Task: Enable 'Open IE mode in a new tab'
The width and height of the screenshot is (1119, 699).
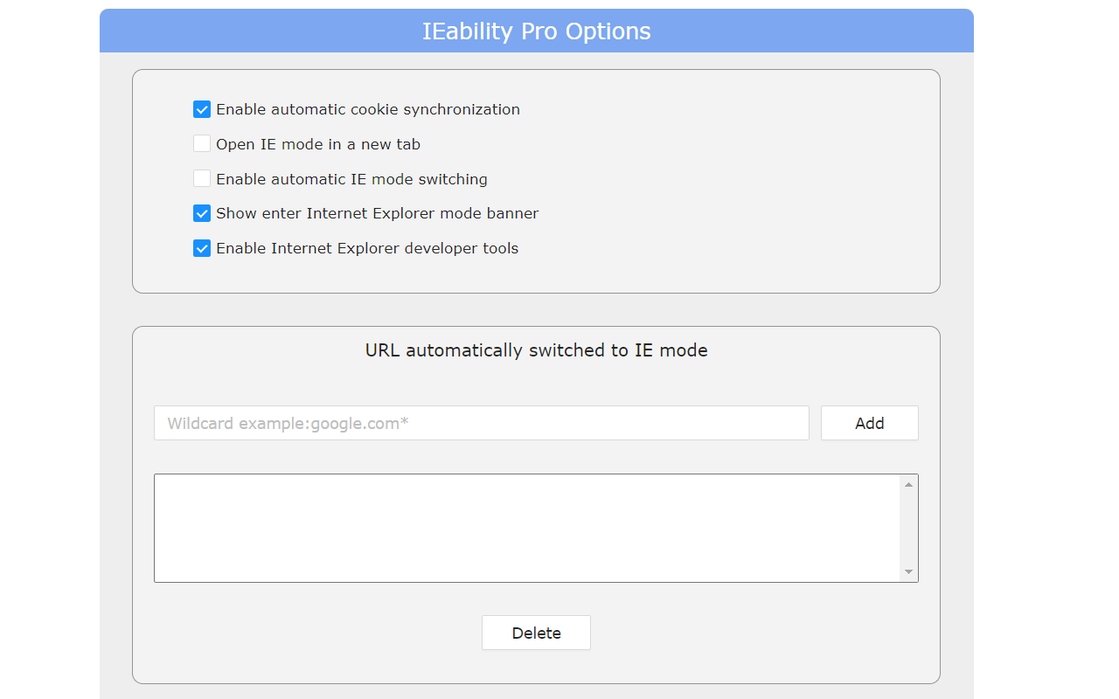Action: click(x=202, y=143)
